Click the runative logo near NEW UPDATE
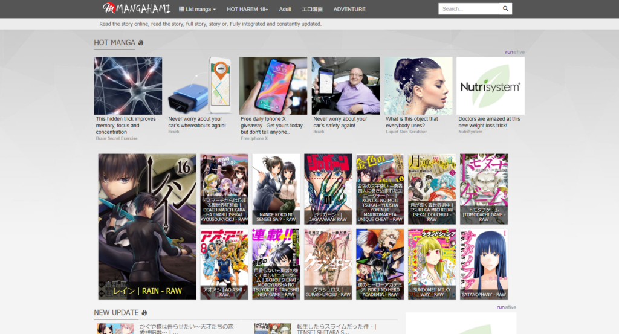619x334 pixels. [x=507, y=307]
